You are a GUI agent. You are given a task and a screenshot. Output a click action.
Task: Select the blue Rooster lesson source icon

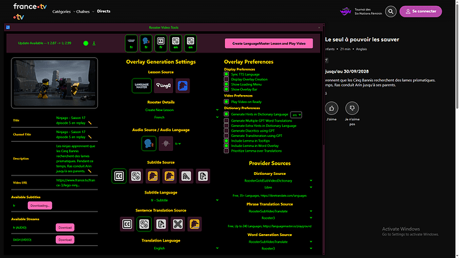183,86
